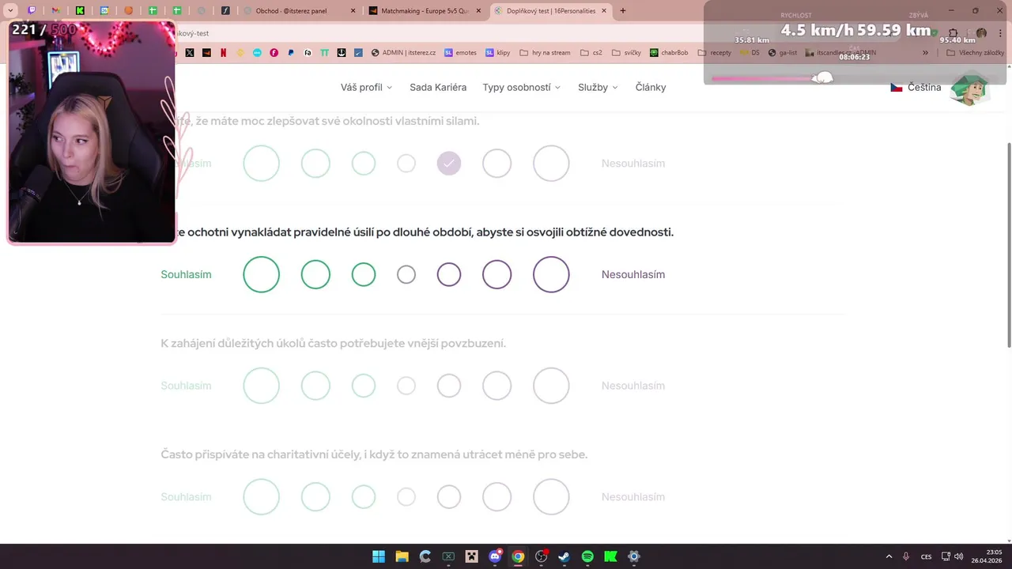Open Minecraft from the taskbar
The height and width of the screenshot is (569, 1012).
point(472,556)
